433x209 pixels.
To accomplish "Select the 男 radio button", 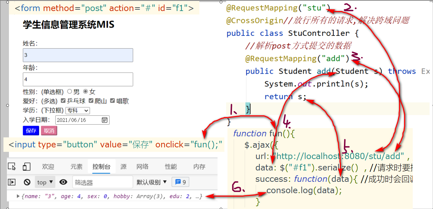I will coord(69,92).
